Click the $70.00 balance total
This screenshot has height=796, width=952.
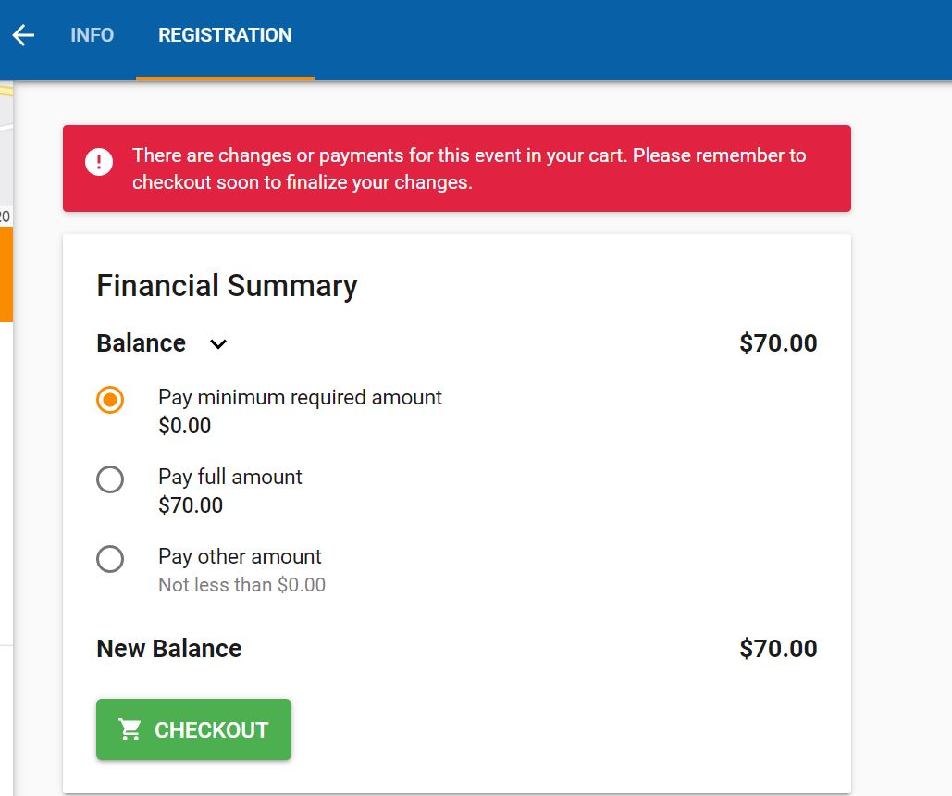click(x=778, y=343)
